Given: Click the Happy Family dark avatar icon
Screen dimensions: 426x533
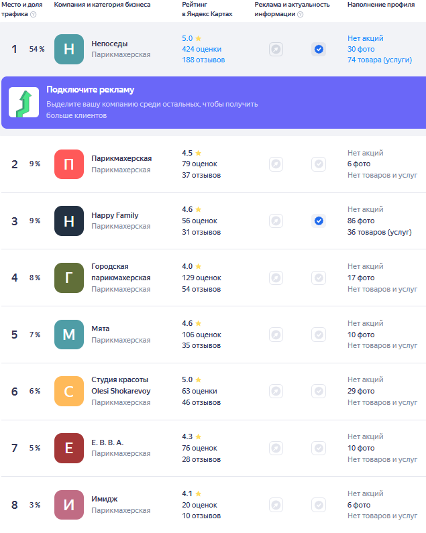Looking at the screenshot, I should 69,221.
